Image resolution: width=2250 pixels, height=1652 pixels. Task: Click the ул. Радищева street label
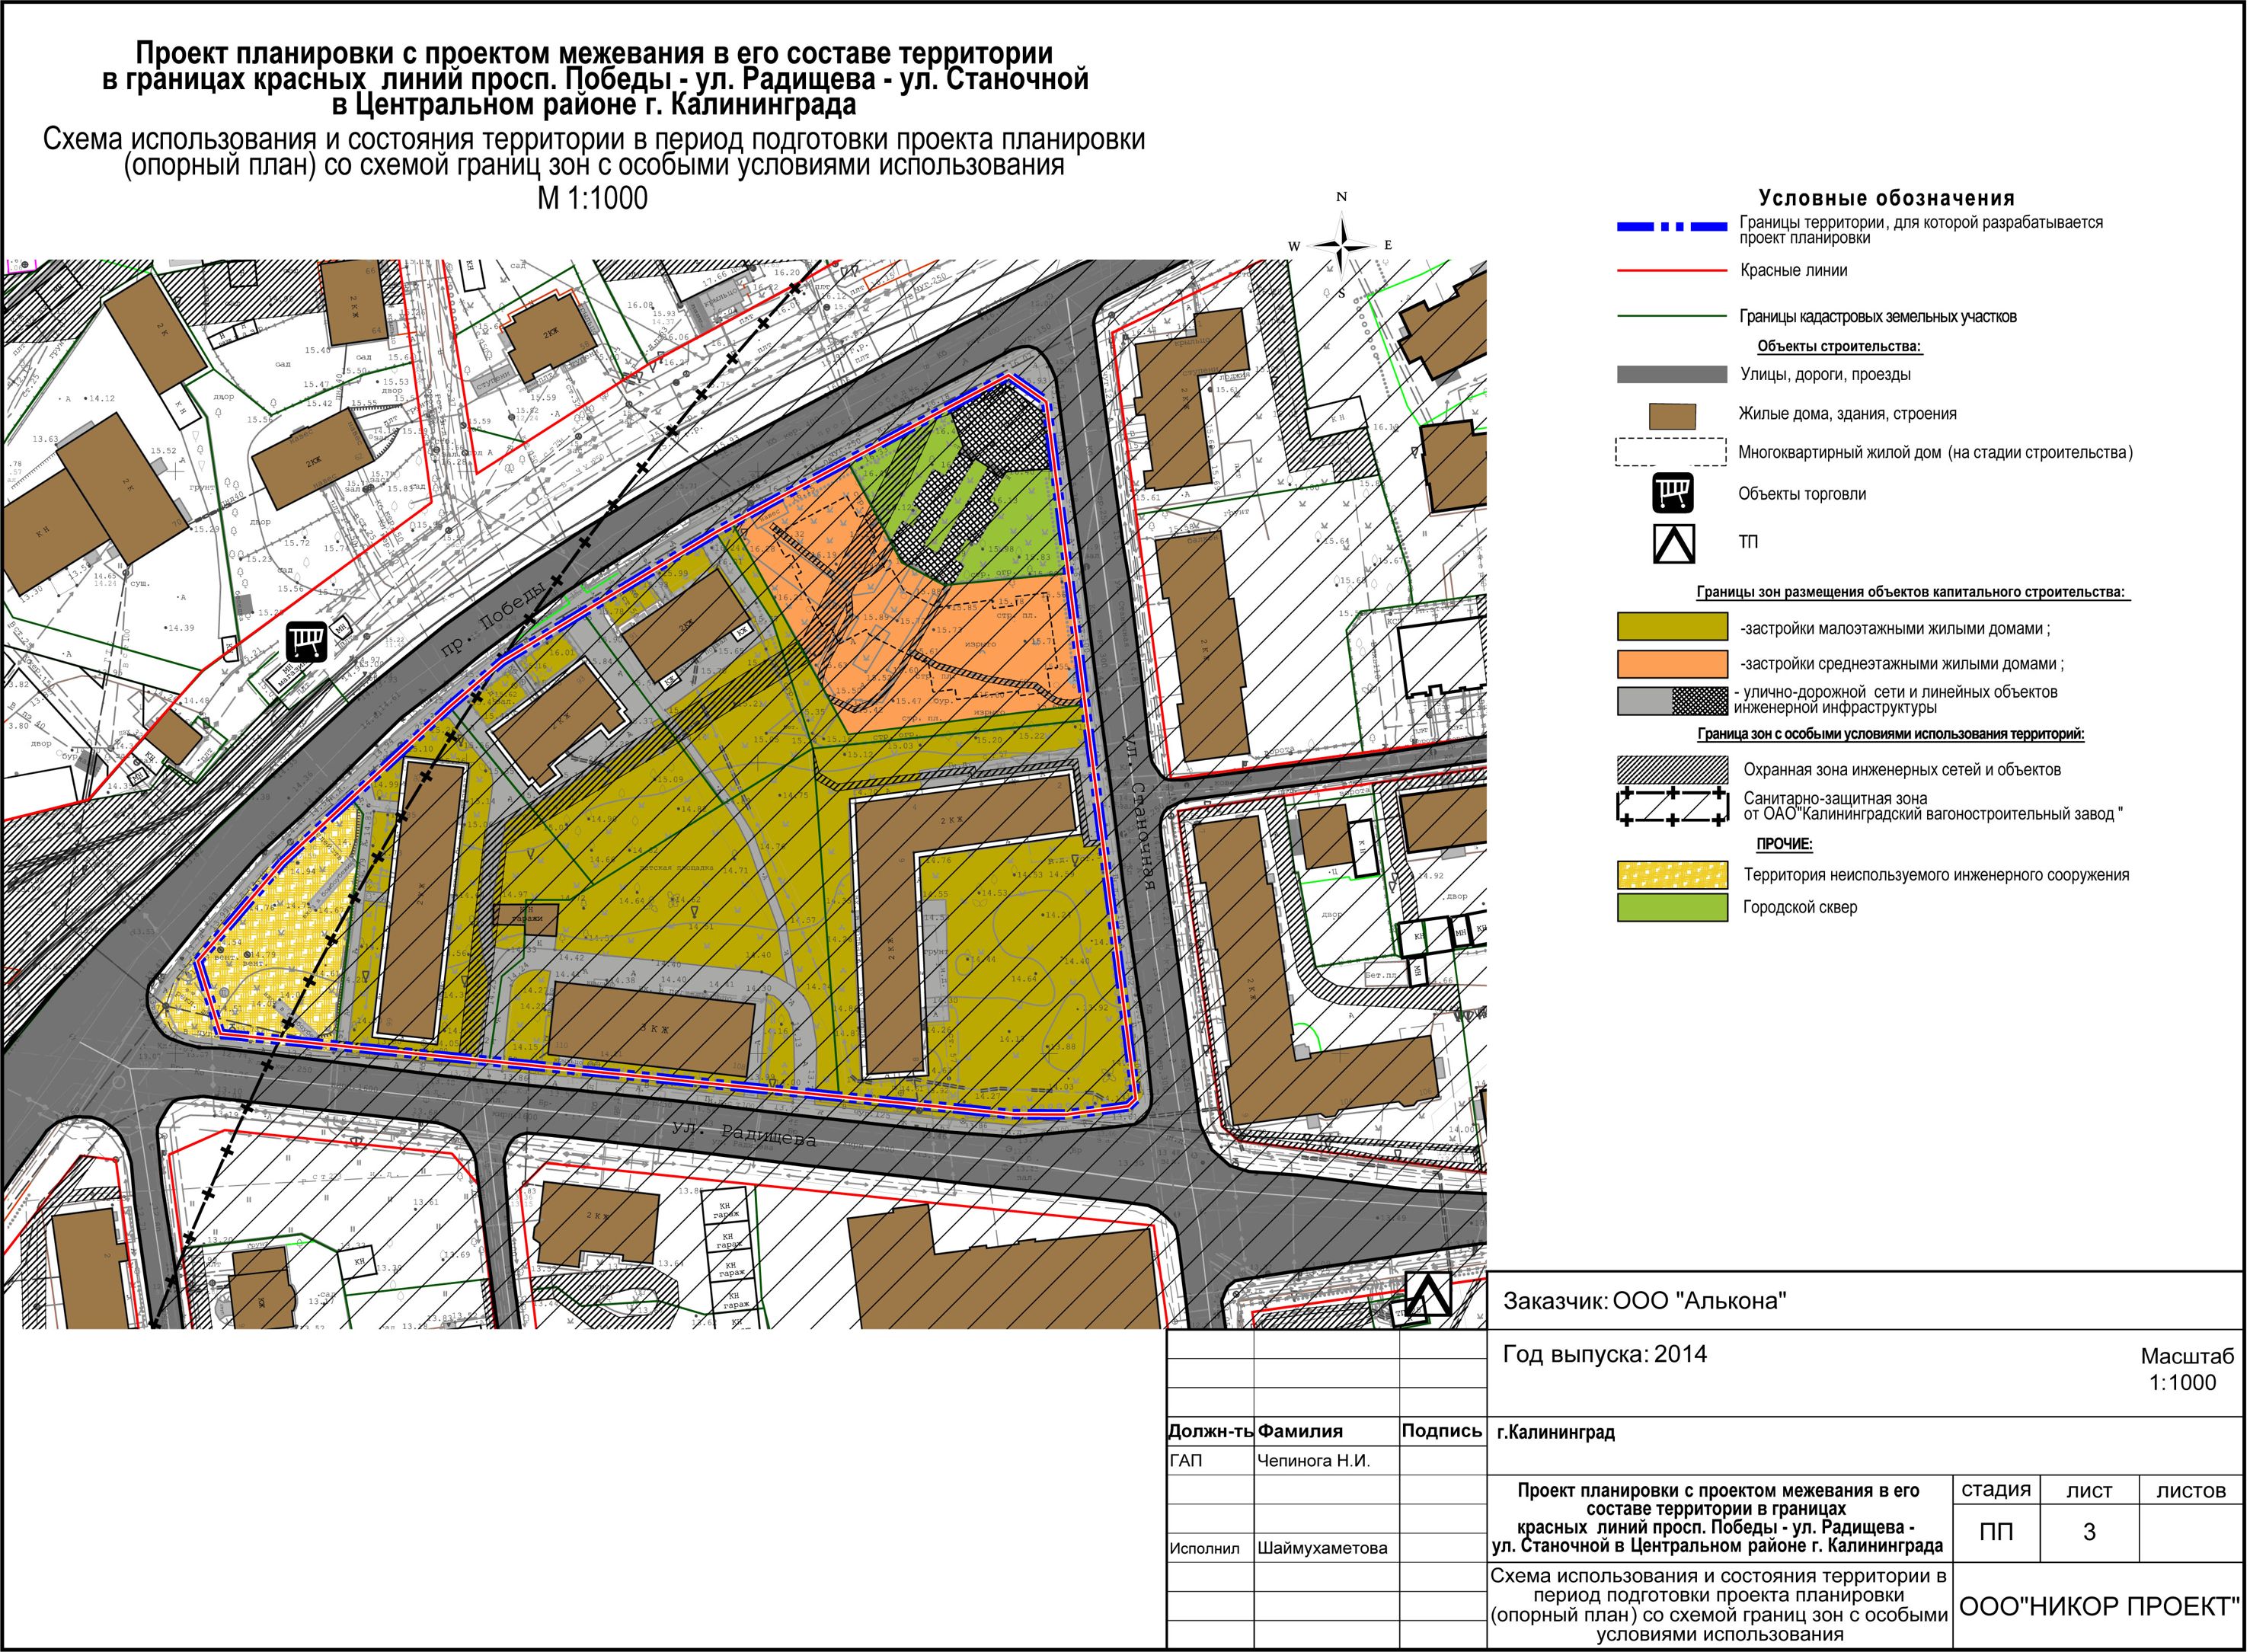(x=743, y=1133)
